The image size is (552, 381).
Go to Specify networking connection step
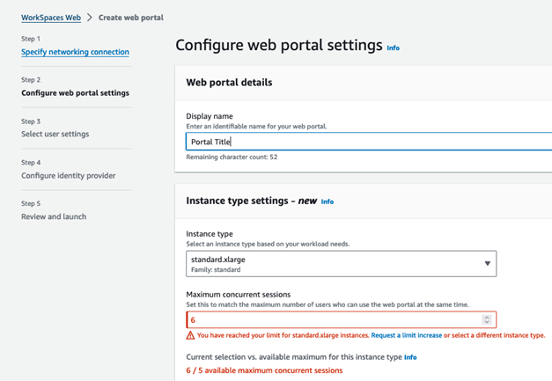pos(75,52)
